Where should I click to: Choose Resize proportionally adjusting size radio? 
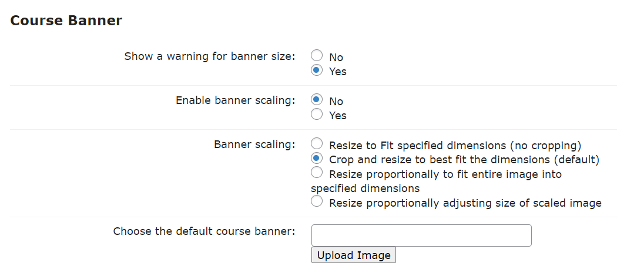coord(316,201)
